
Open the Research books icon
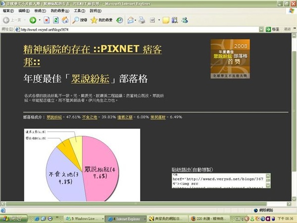tap(175, 20)
